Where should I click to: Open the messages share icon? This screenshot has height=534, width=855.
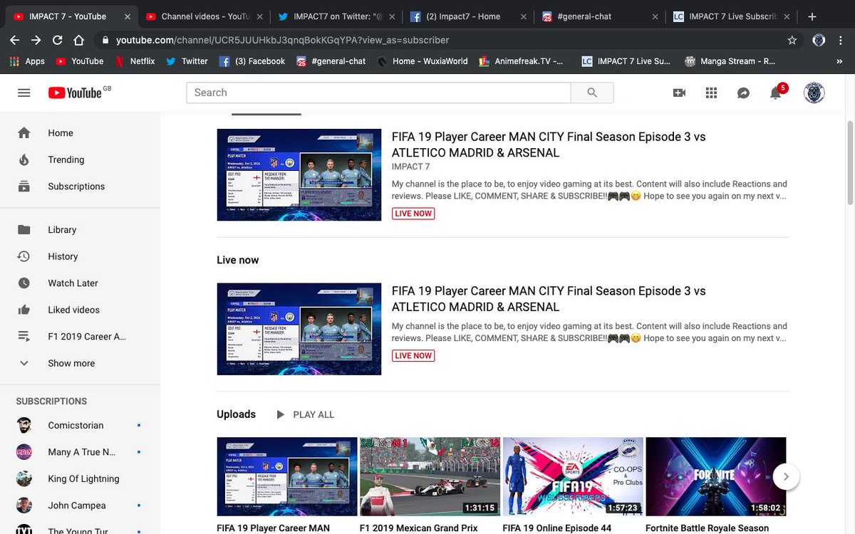pos(743,93)
